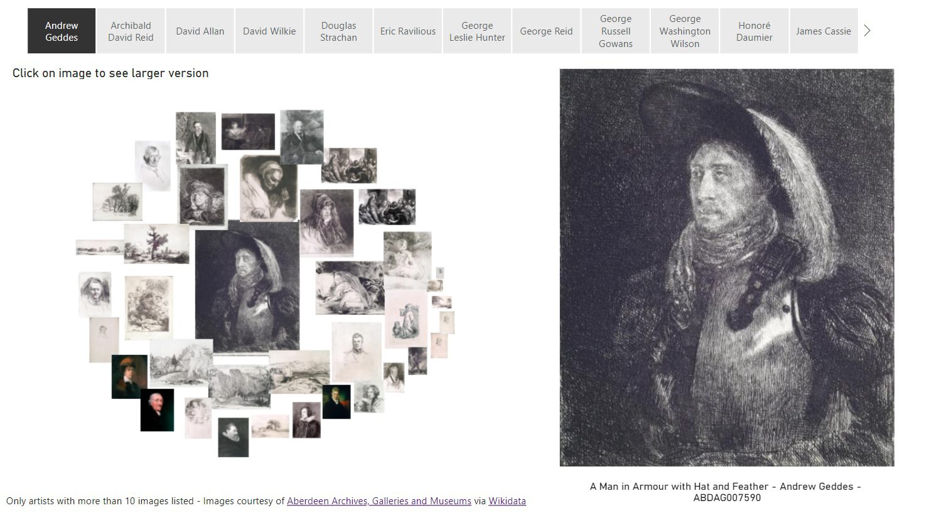Select the military officer pencil sketch thumbnail
946x513 pixels.
click(x=357, y=352)
